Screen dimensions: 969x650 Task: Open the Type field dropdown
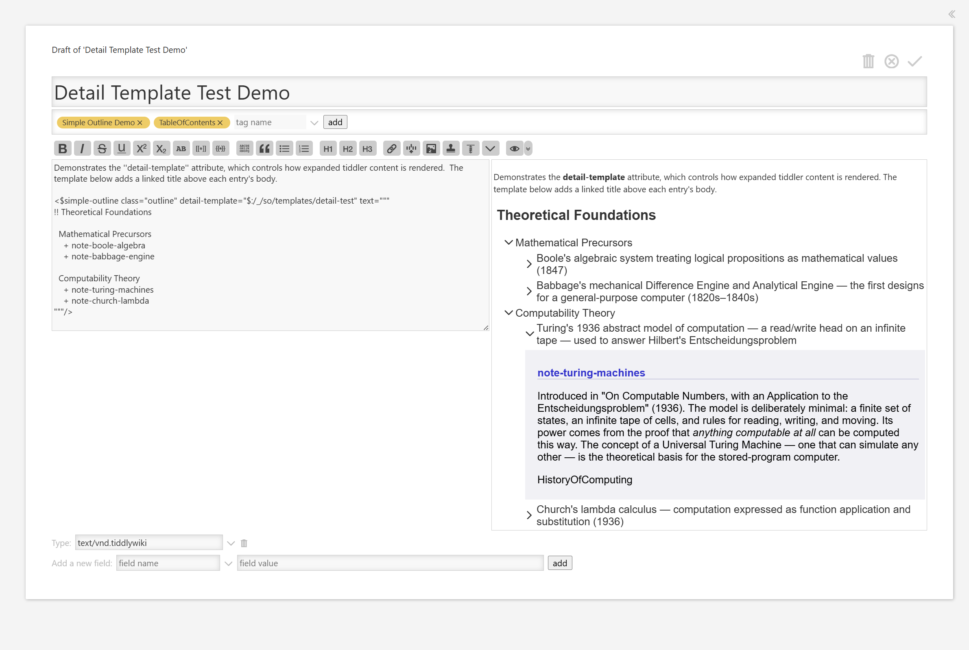(231, 543)
